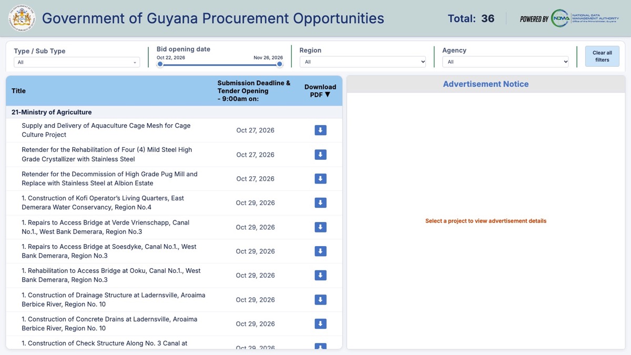This screenshot has width=631, height=355.
Task: Click the Title column header
Action: [18, 91]
